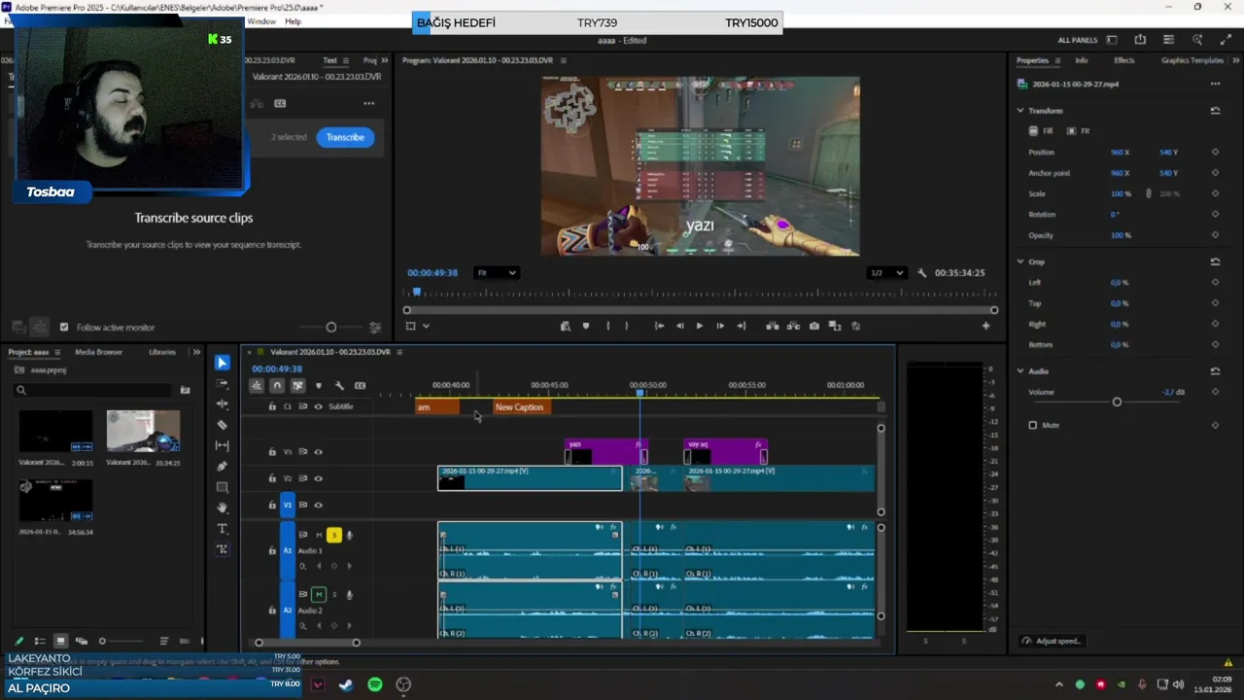This screenshot has width=1244, height=700.
Task: Play the Program monitor sequence
Action: point(699,326)
